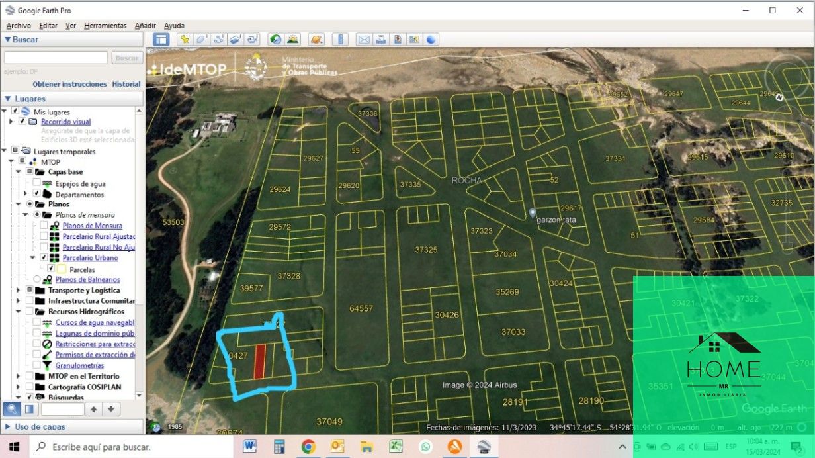Open the Añadir menu
Screen dimensions: 815x458
coord(146,25)
